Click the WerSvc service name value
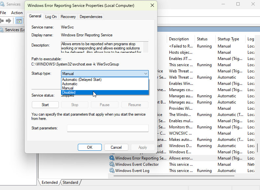 [67, 27]
